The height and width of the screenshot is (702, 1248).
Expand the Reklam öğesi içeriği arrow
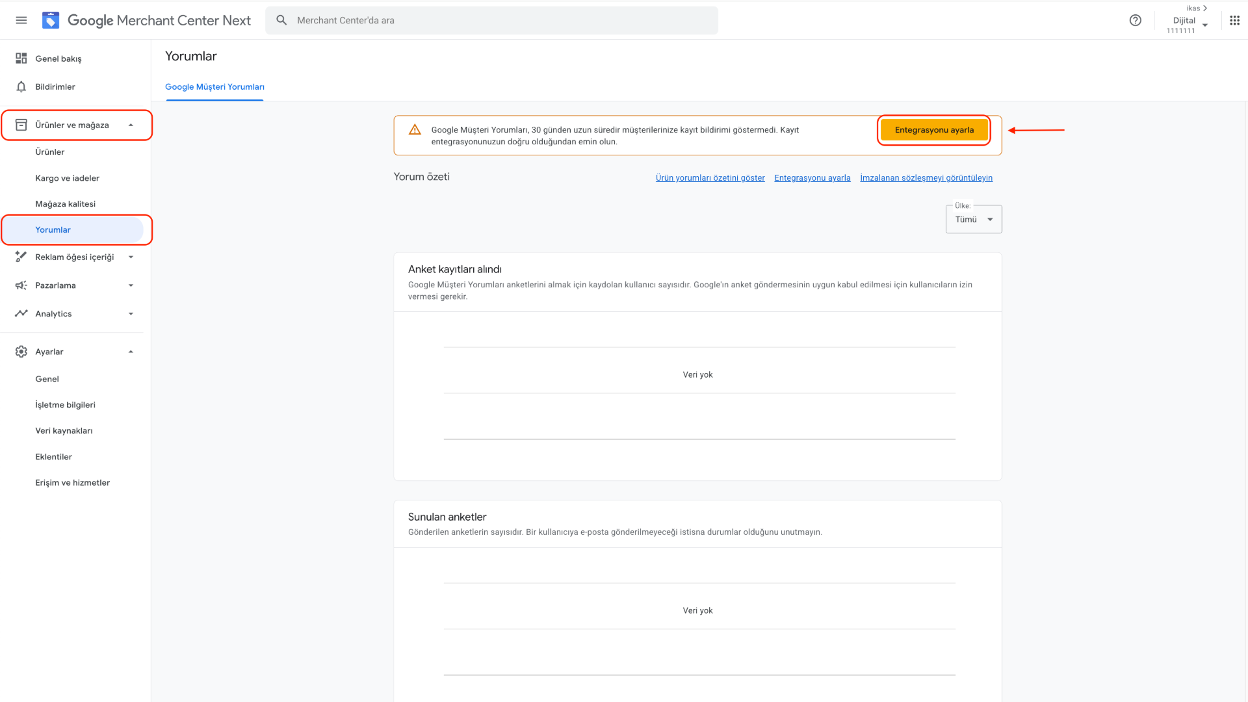(131, 257)
